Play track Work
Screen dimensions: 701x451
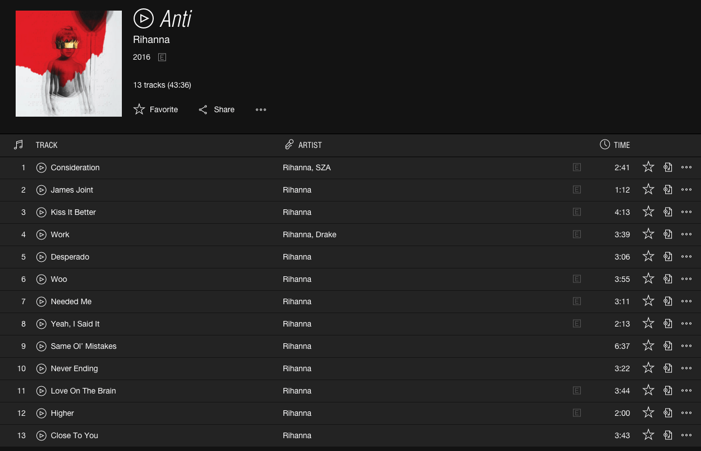click(x=41, y=234)
